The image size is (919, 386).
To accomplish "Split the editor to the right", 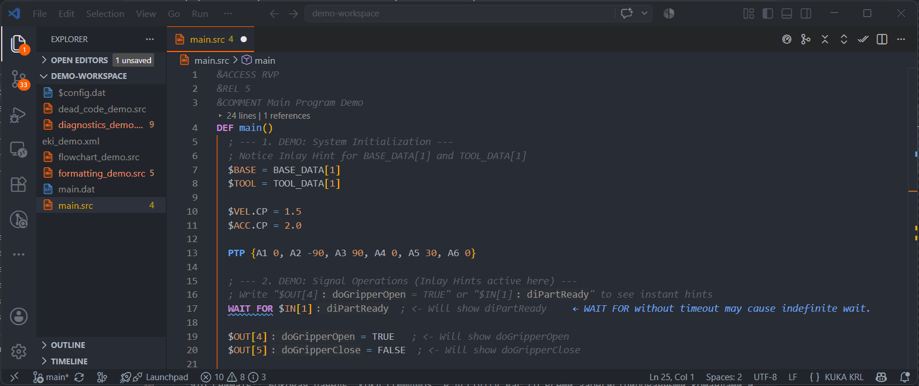I will coord(882,39).
